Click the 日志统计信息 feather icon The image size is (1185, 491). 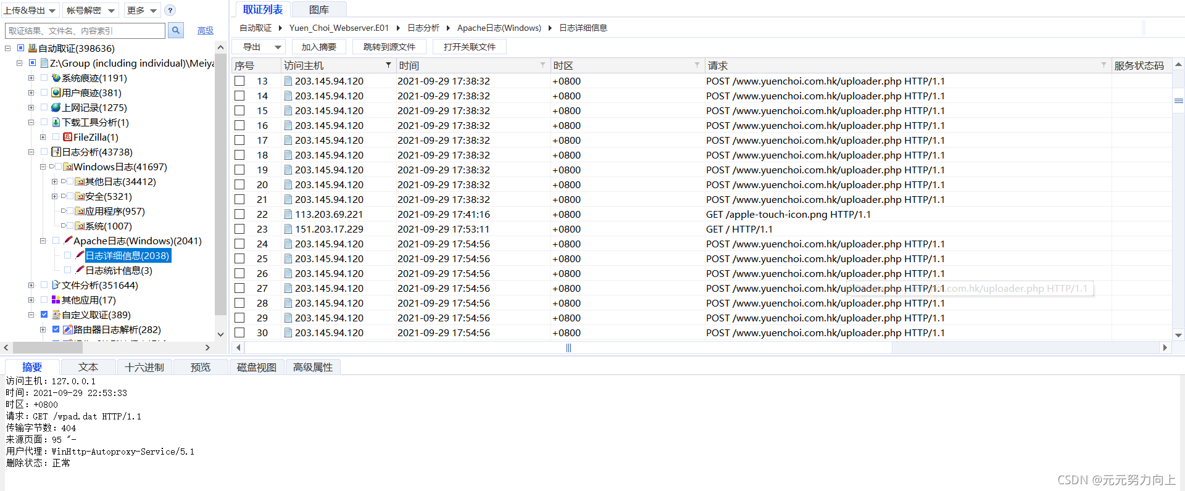80,270
